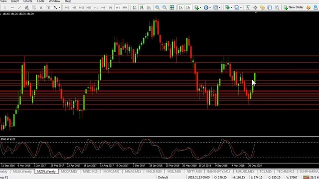Switch to M1 timeframe

pos(67,7)
